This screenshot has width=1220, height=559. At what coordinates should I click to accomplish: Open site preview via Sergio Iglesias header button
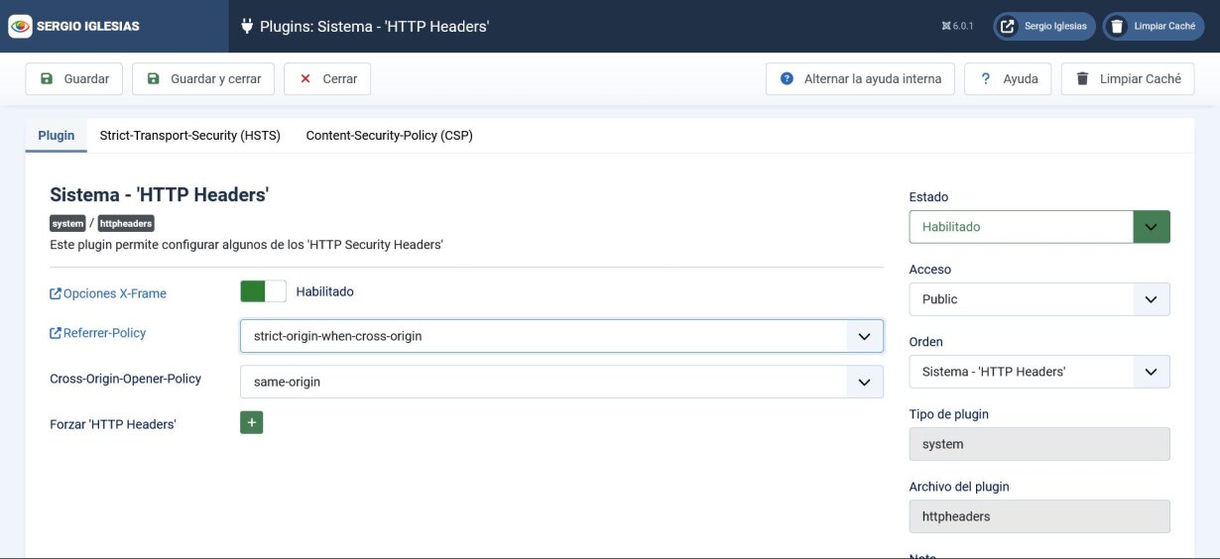pos(1043,27)
